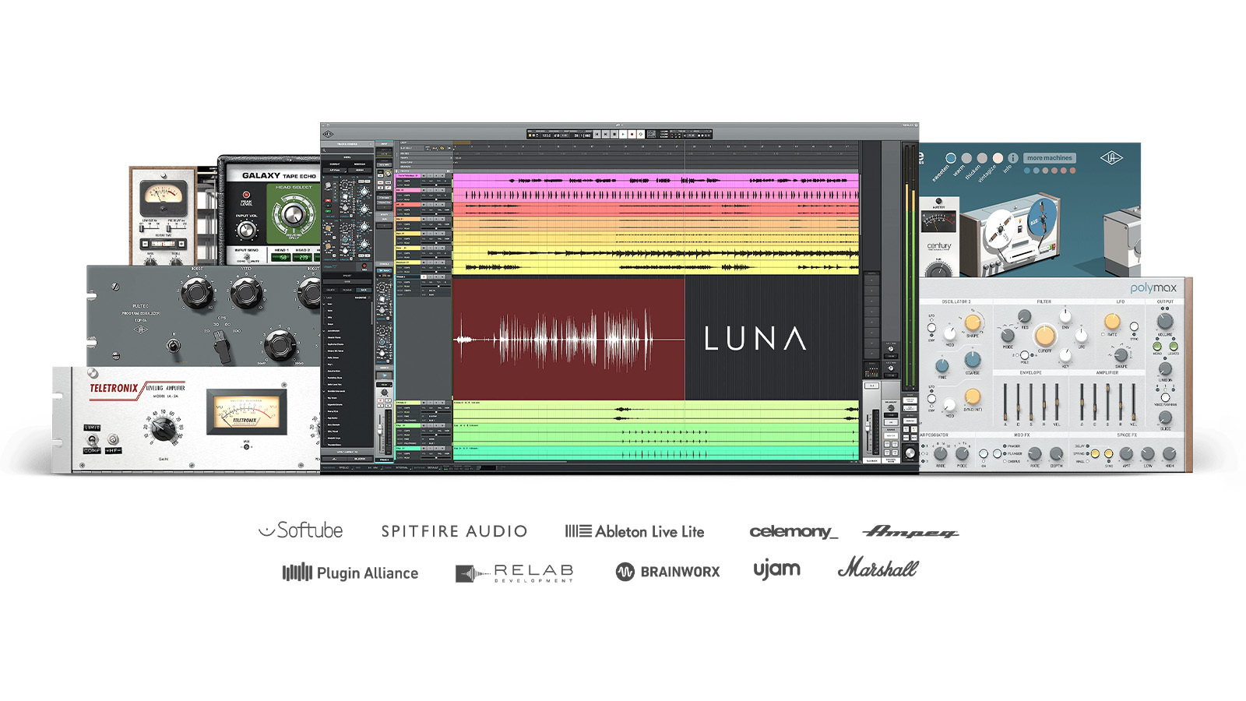Flip the Pultec IN toggle switch

pyautogui.click(x=173, y=344)
